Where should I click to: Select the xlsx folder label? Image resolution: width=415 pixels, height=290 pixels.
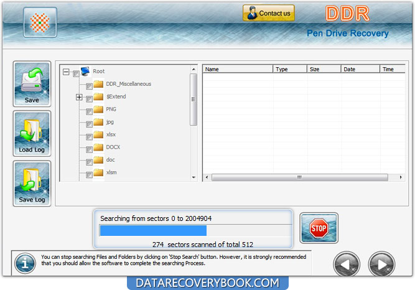point(111,134)
